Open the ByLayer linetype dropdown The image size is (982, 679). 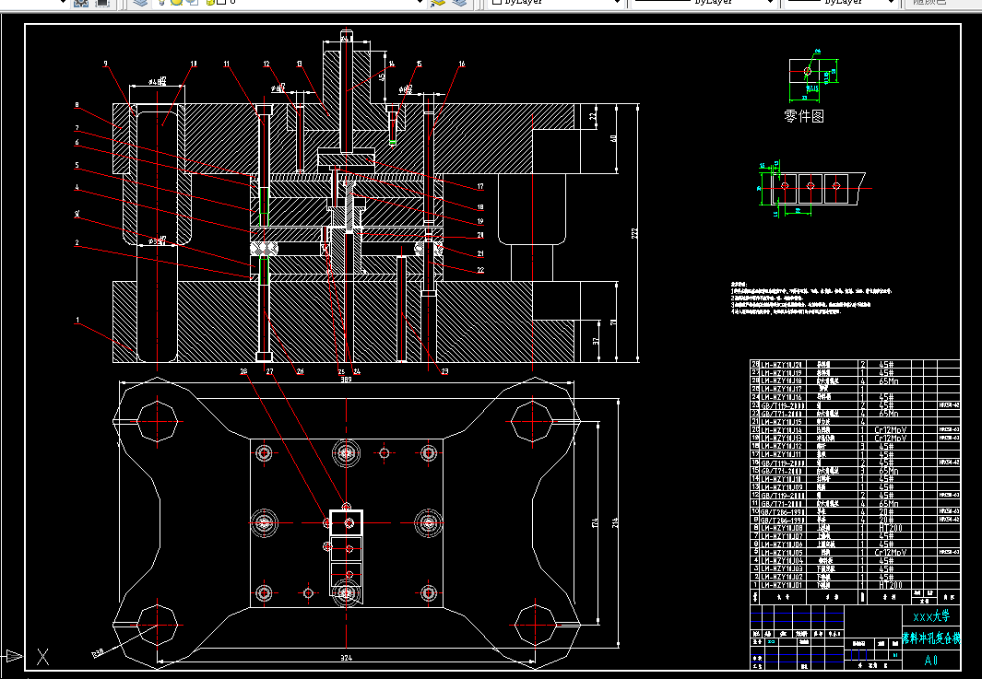(x=704, y=3)
